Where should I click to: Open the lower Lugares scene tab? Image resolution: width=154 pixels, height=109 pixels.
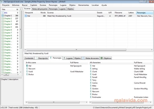point(68,58)
